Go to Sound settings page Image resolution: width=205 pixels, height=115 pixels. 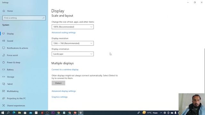click(24, 41)
